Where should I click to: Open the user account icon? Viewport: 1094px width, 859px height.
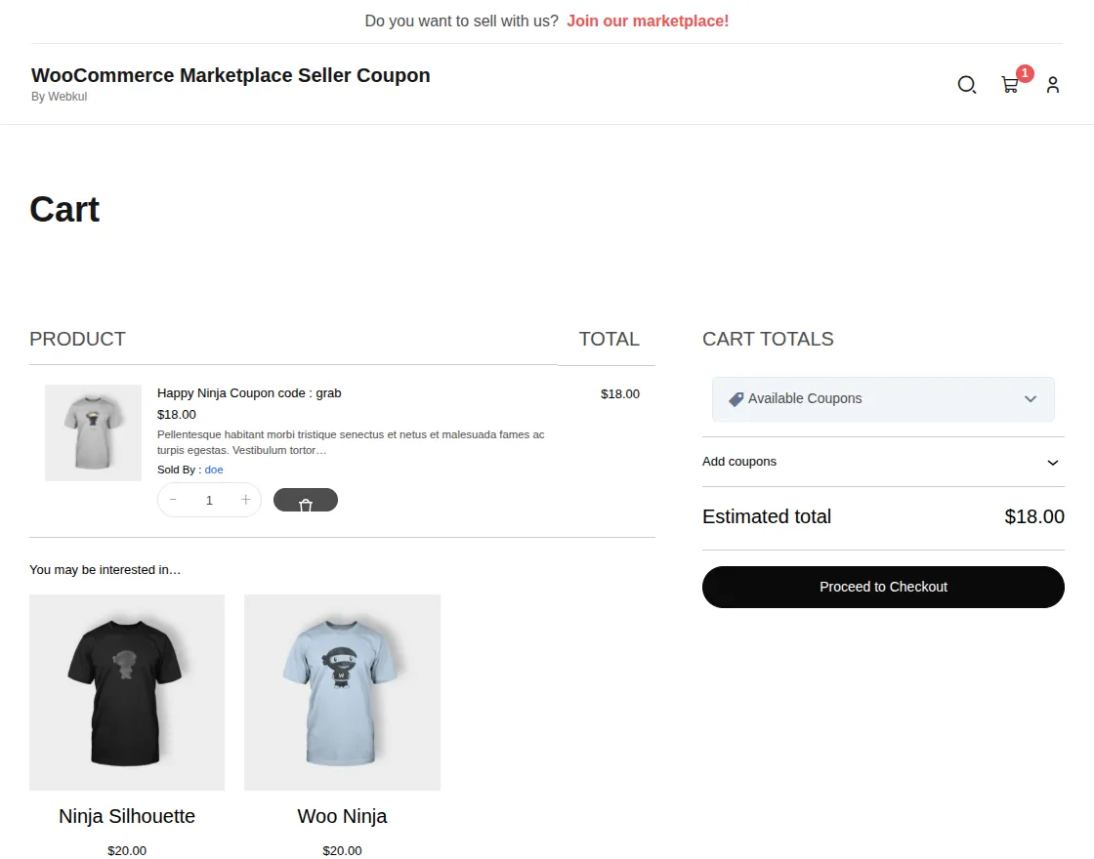point(1053,85)
